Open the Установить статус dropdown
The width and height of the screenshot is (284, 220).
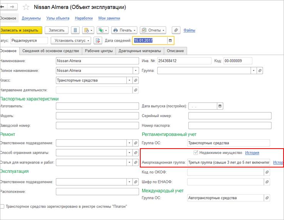pos(71,41)
